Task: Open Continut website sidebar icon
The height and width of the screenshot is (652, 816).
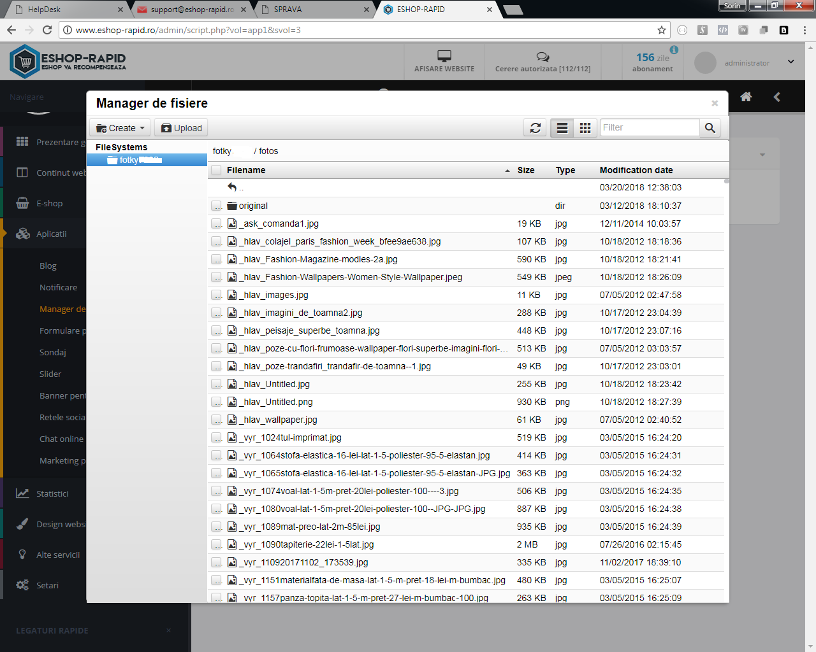Action: pyautogui.click(x=22, y=173)
